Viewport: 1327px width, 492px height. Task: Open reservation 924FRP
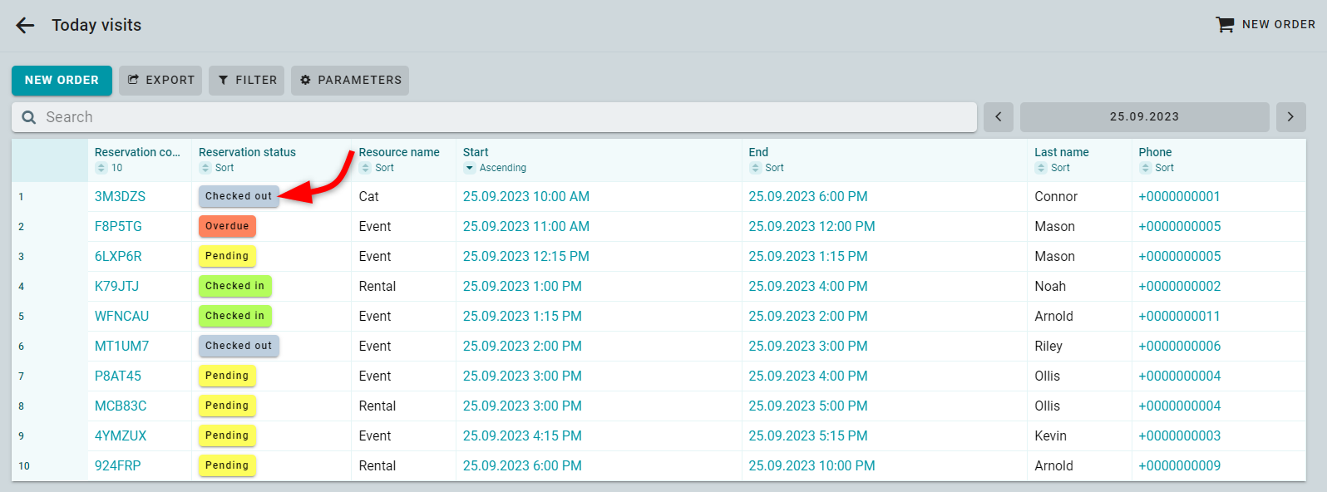(117, 466)
